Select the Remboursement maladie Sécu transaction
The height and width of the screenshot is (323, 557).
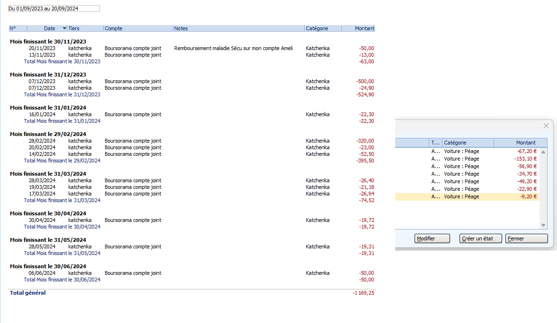[233, 48]
